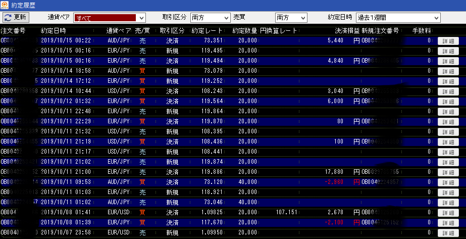Open the 約定日時 dropdown showing 過去1週間

pos(398,18)
